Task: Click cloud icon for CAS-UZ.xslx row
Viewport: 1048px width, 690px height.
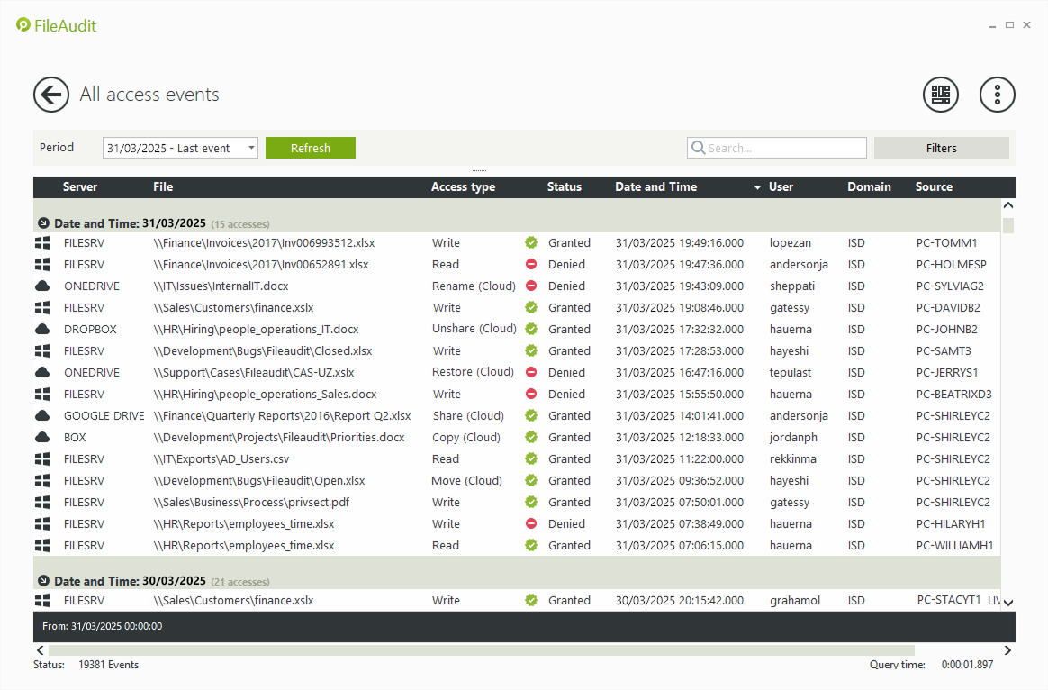Action: pos(42,372)
